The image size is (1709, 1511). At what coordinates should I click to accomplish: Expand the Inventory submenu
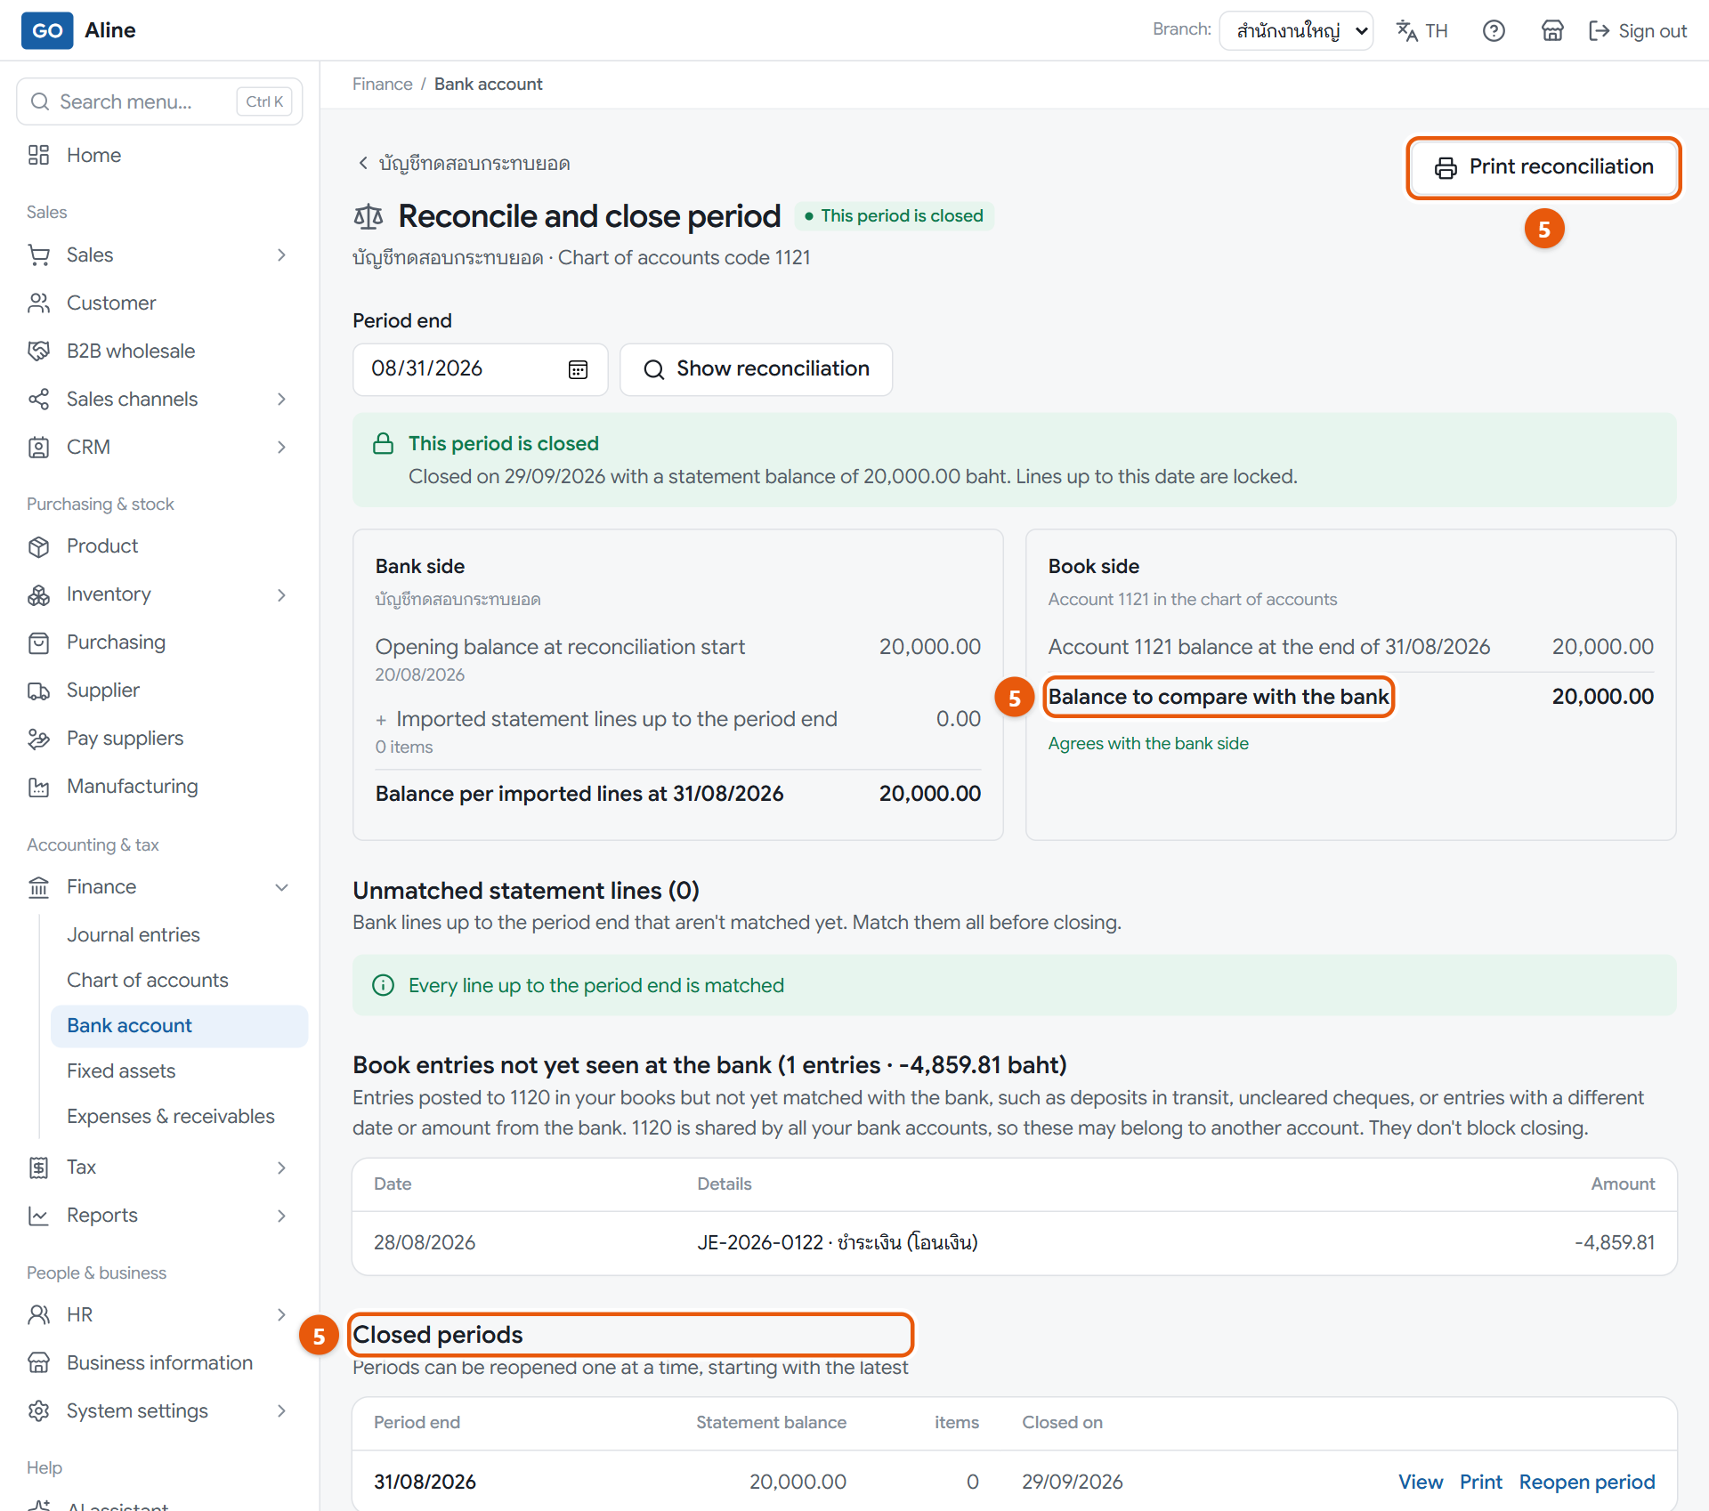(281, 594)
